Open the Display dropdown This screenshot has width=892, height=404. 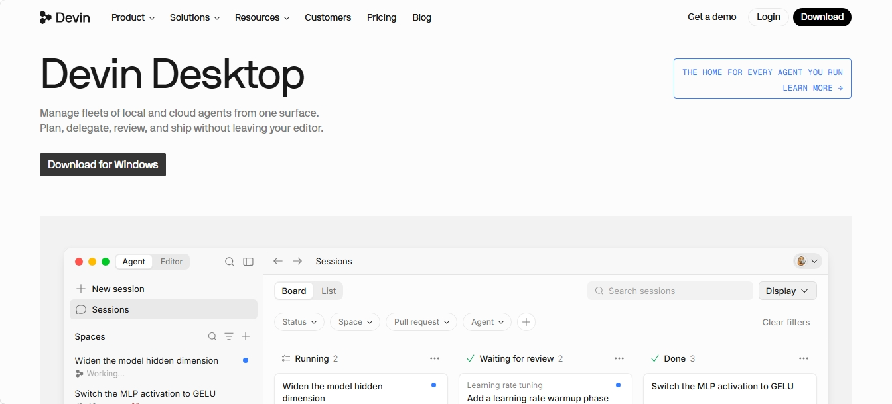[x=788, y=291]
